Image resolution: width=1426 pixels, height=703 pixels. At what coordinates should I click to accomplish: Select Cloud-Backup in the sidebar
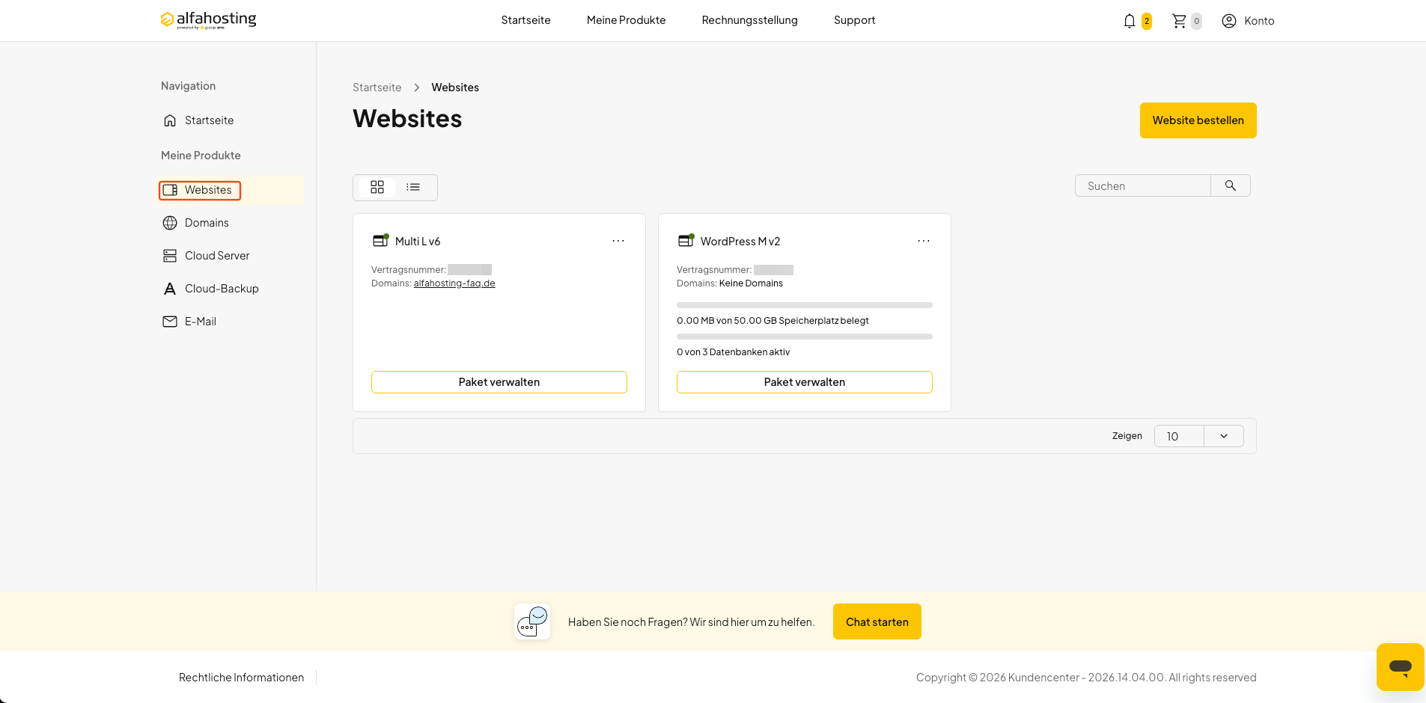tap(222, 289)
